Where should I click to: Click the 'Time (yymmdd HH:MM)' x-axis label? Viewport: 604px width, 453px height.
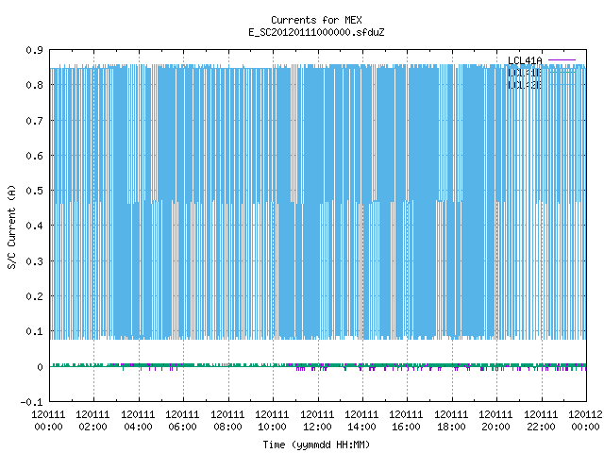click(x=316, y=445)
